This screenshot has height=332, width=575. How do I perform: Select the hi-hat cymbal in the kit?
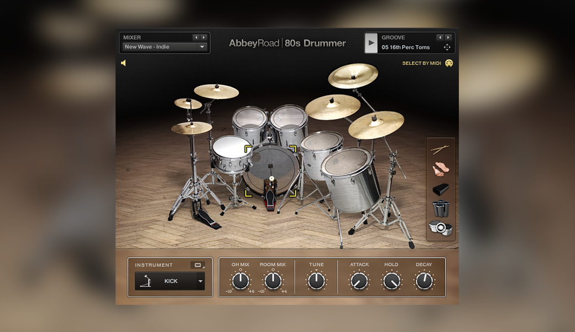[191, 128]
